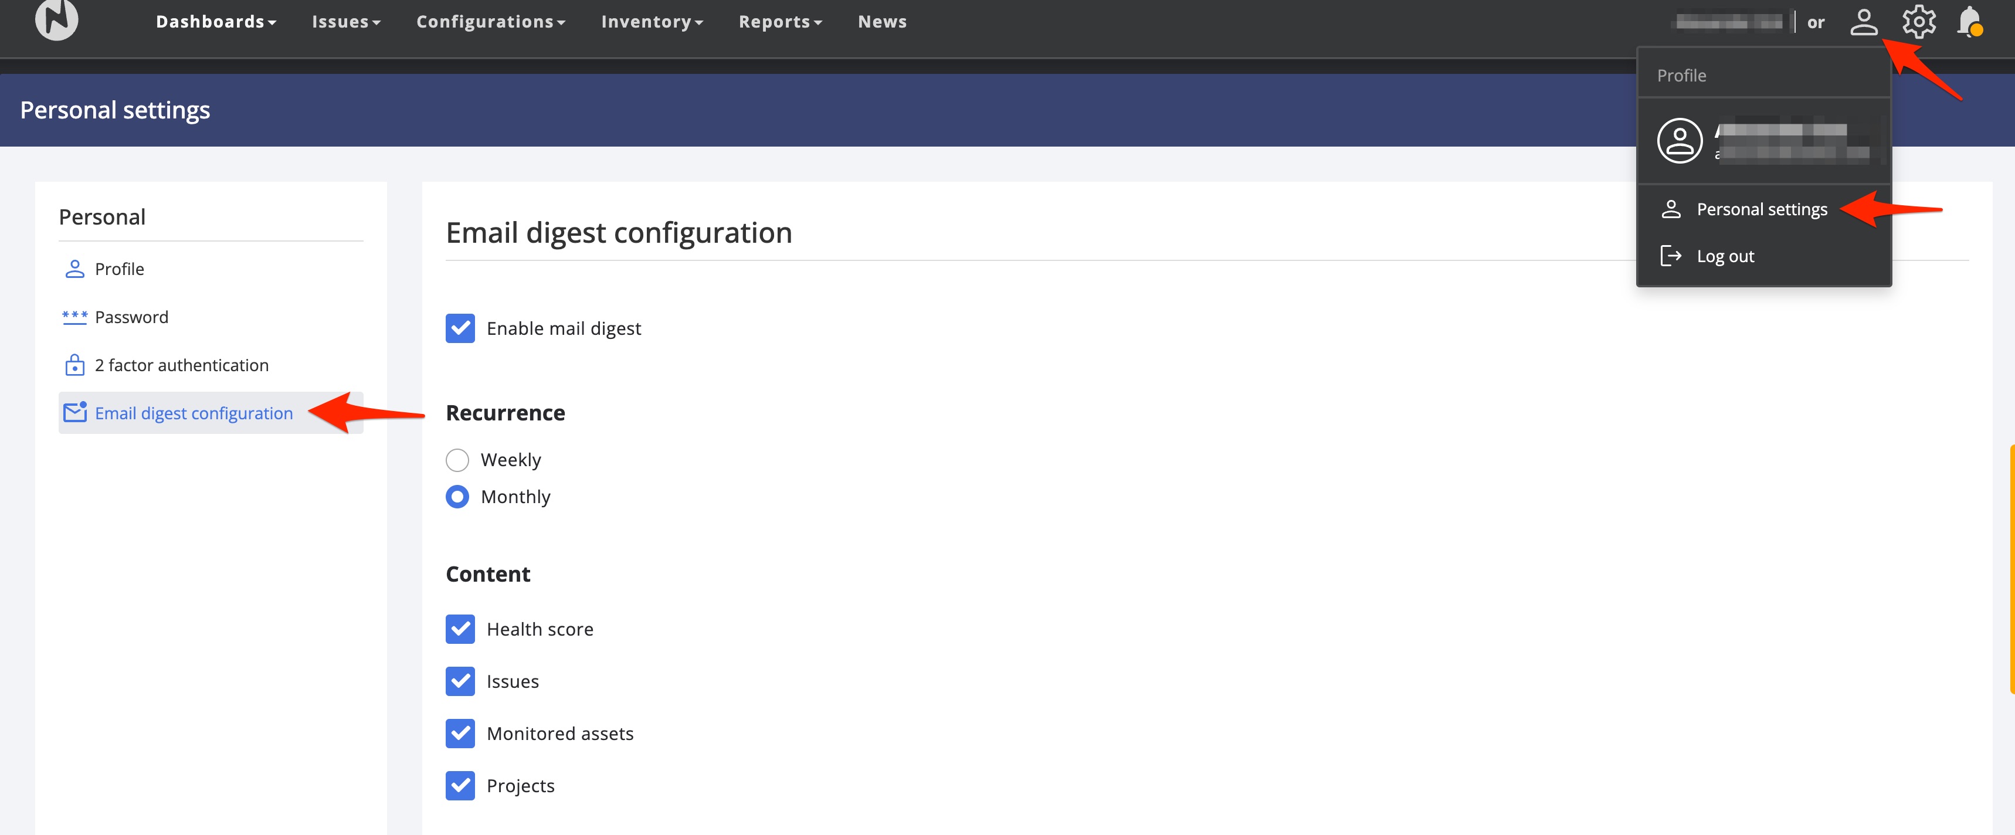Open the user profile icon in the header
The height and width of the screenshot is (835, 2015).
coord(1863,22)
